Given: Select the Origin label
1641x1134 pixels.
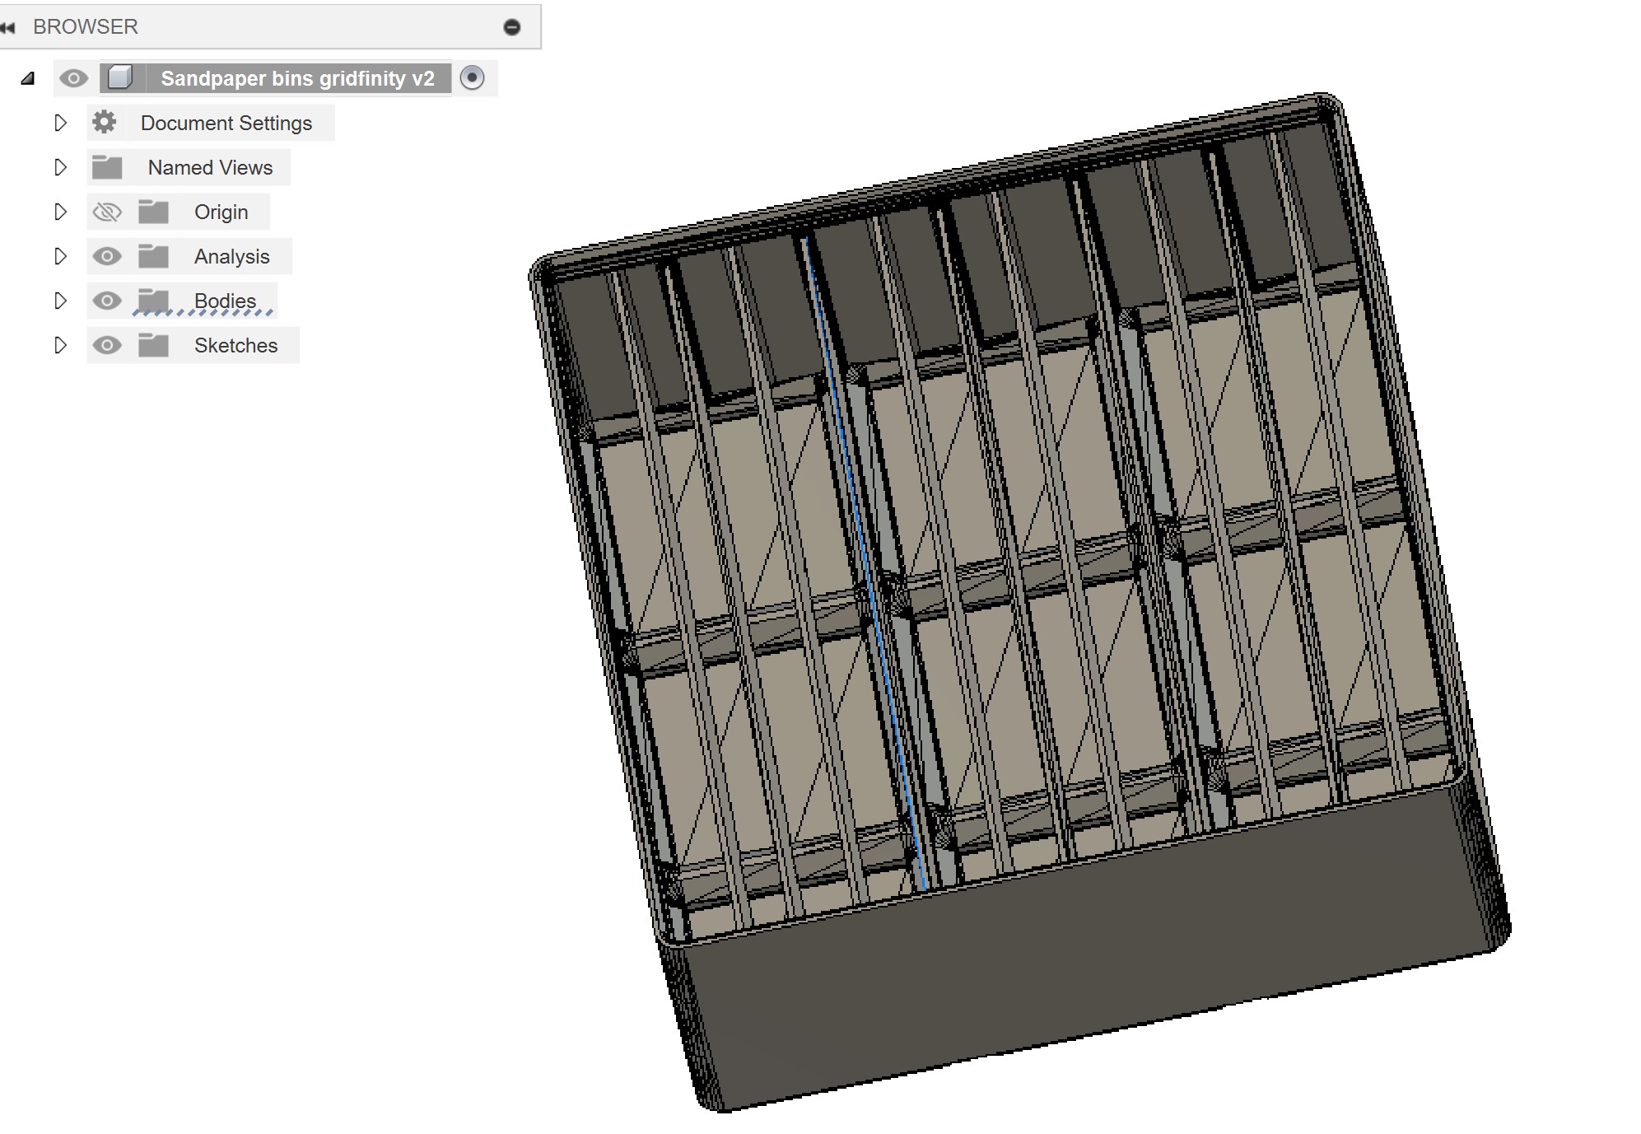Looking at the screenshot, I should point(221,212).
